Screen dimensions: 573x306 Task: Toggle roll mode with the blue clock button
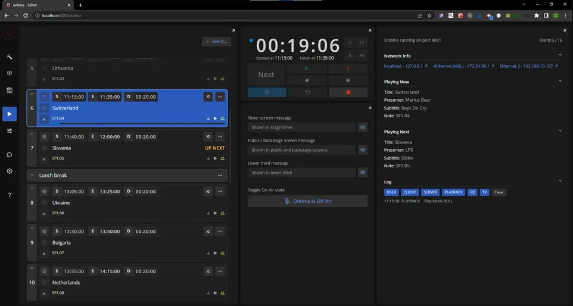click(x=267, y=92)
